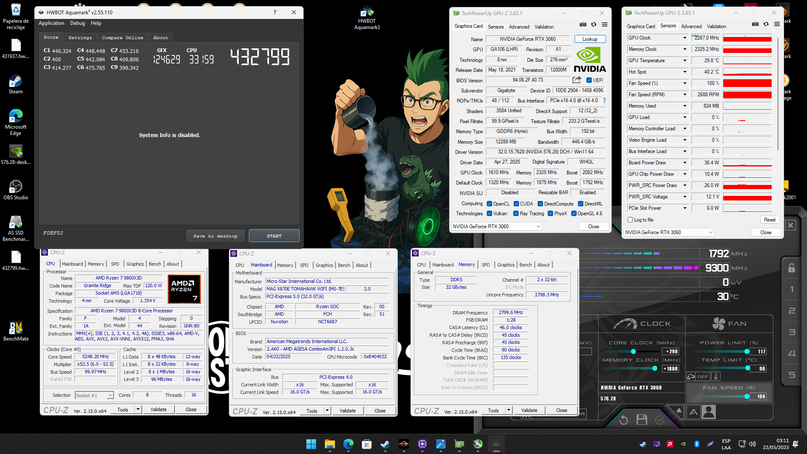Open the AS SSD Benchmark desktop icon
Viewport: 807px width, 454px height.
pyautogui.click(x=16, y=228)
